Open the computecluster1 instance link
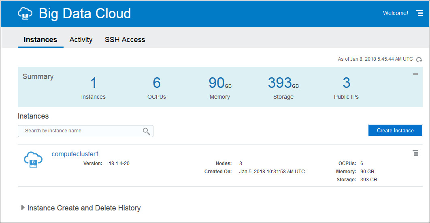The width and height of the screenshot is (430, 223). tap(75, 154)
